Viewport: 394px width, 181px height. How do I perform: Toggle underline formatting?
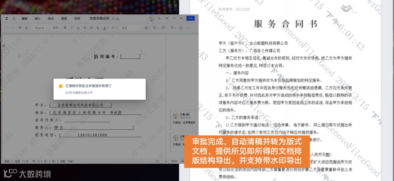[78, 28]
